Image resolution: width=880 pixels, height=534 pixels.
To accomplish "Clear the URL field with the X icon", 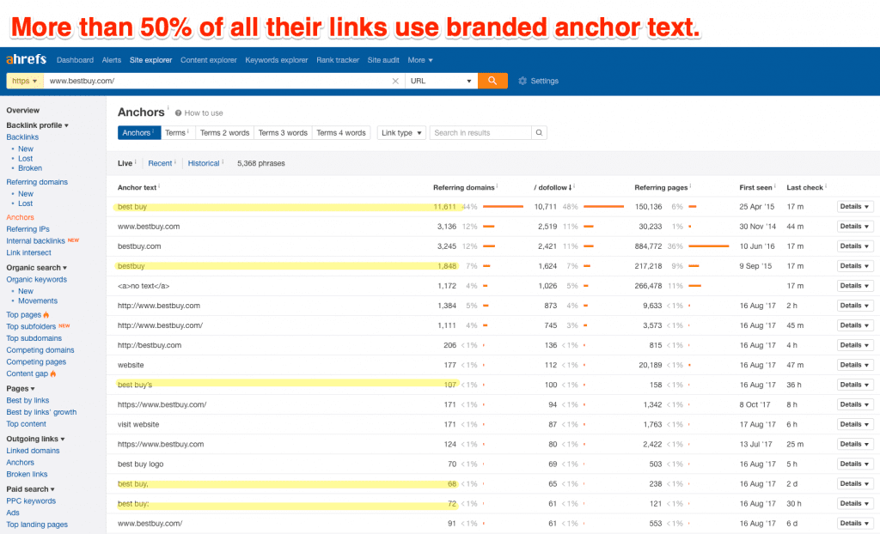I will tap(395, 81).
